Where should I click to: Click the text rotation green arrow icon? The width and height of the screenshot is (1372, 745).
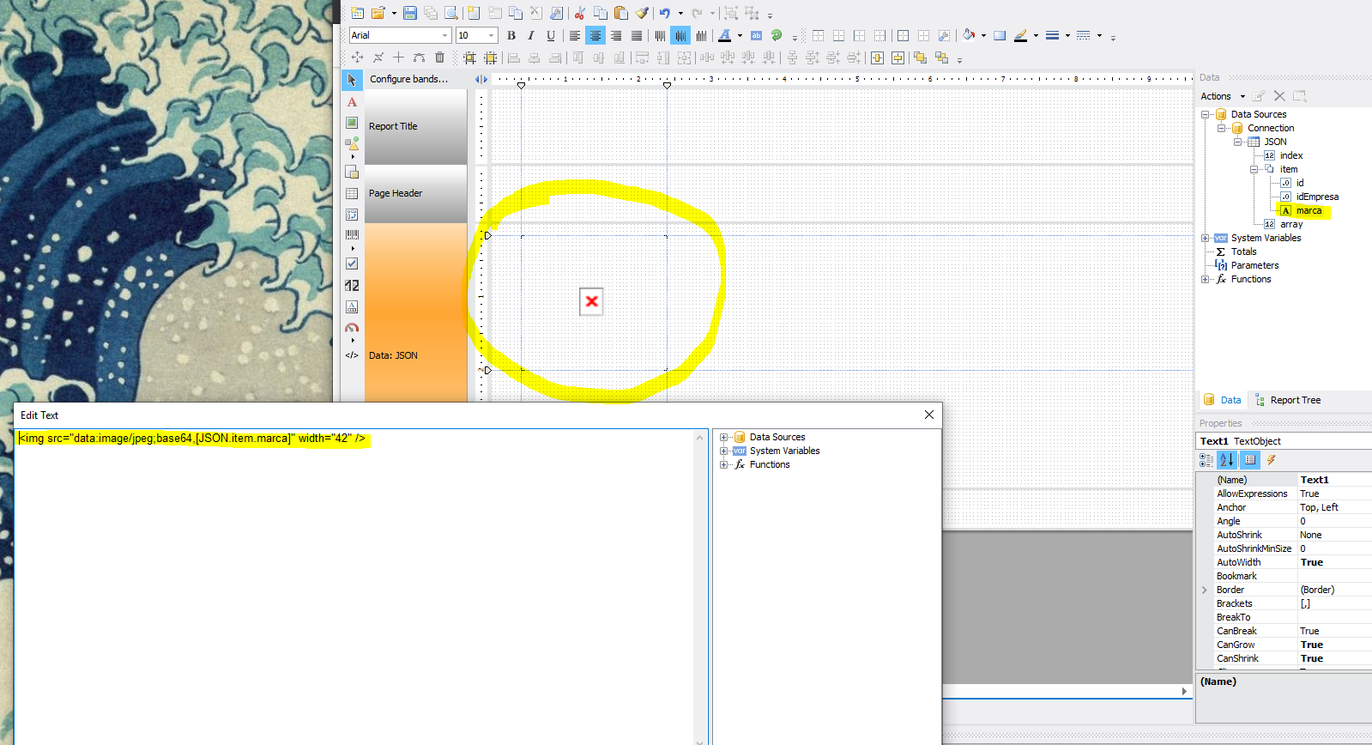pyautogui.click(x=777, y=35)
